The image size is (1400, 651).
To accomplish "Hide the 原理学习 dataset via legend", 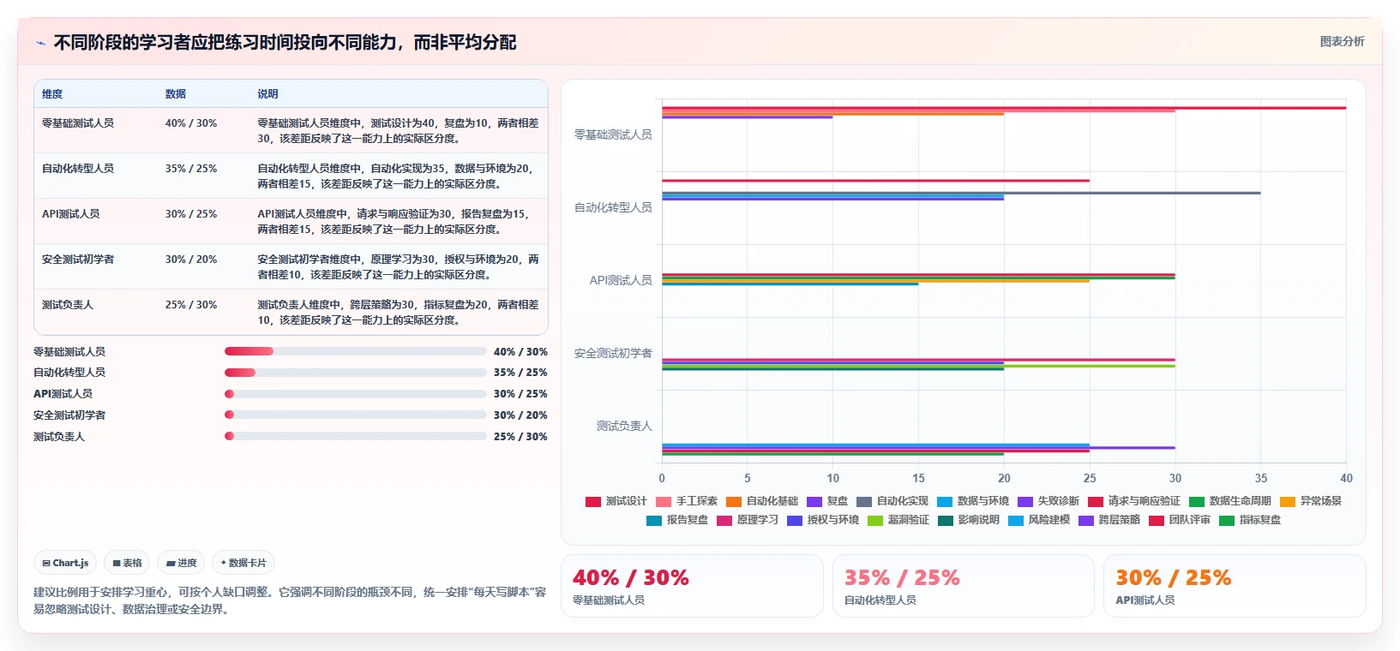I will pyautogui.click(x=747, y=520).
